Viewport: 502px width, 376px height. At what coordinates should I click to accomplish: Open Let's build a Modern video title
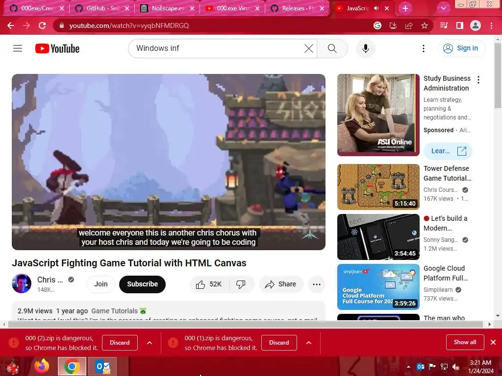point(445,223)
